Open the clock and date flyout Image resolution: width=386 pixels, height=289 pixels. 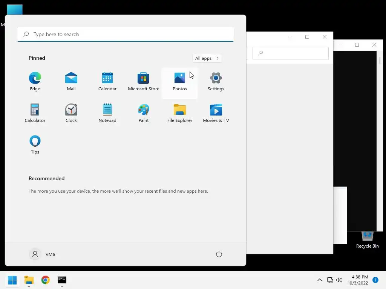point(358,280)
